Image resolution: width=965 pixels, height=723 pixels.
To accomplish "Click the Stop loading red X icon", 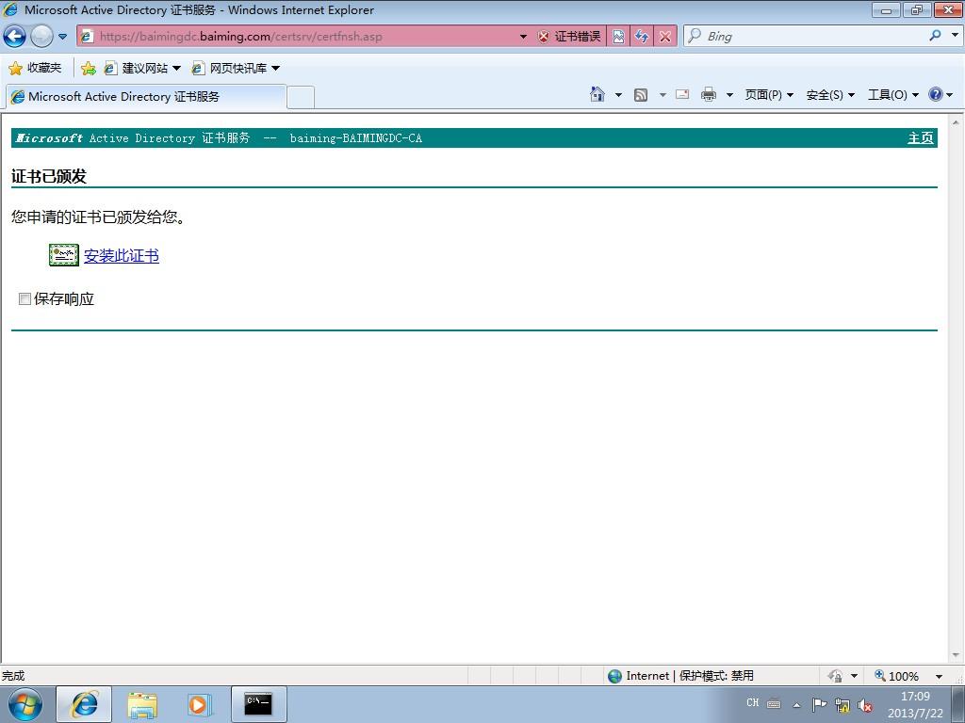I will click(665, 37).
